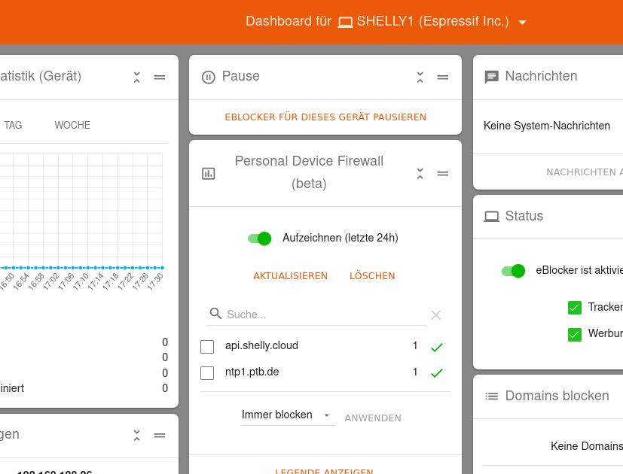Click the Status laptop icon
623x474 pixels.
[x=491, y=217]
